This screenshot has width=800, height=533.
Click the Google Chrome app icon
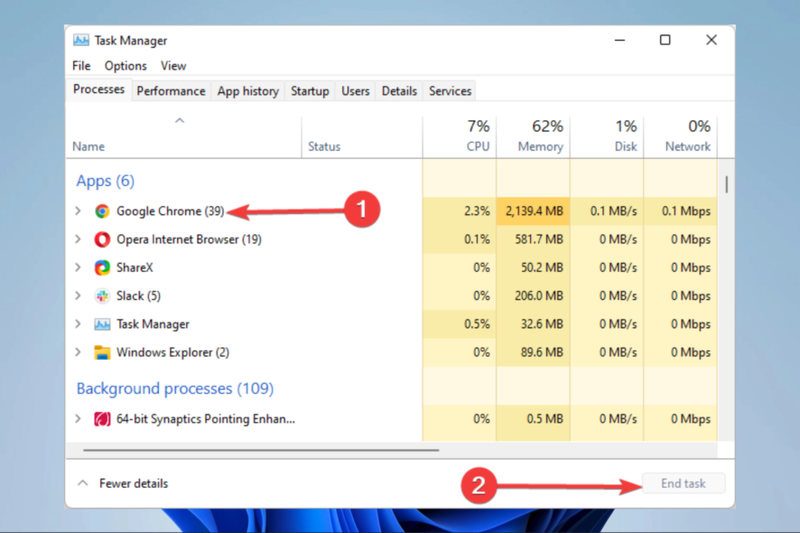[x=102, y=210]
